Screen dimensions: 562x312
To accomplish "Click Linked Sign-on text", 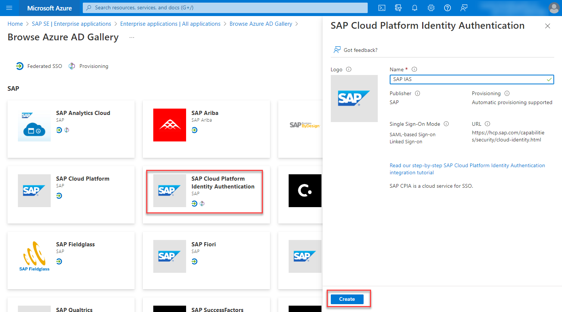I will click(x=406, y=142).
